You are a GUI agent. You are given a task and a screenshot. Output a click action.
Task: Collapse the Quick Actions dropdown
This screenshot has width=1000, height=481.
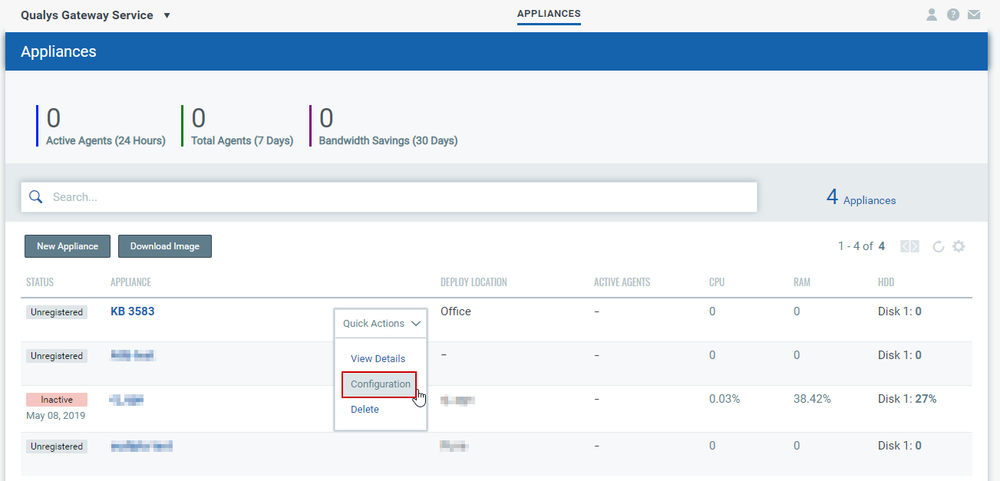(380, 323)
